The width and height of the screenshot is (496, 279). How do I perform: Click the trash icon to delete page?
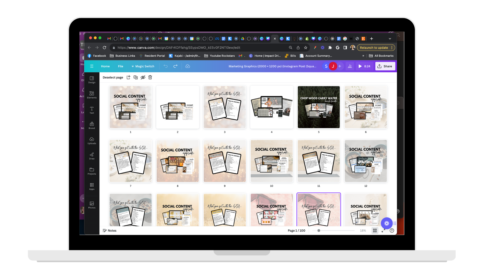(x=150, y=77)
